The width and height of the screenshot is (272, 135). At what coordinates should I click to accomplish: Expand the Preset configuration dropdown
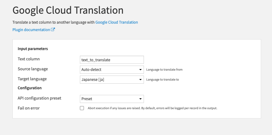[x=112, y=99]
